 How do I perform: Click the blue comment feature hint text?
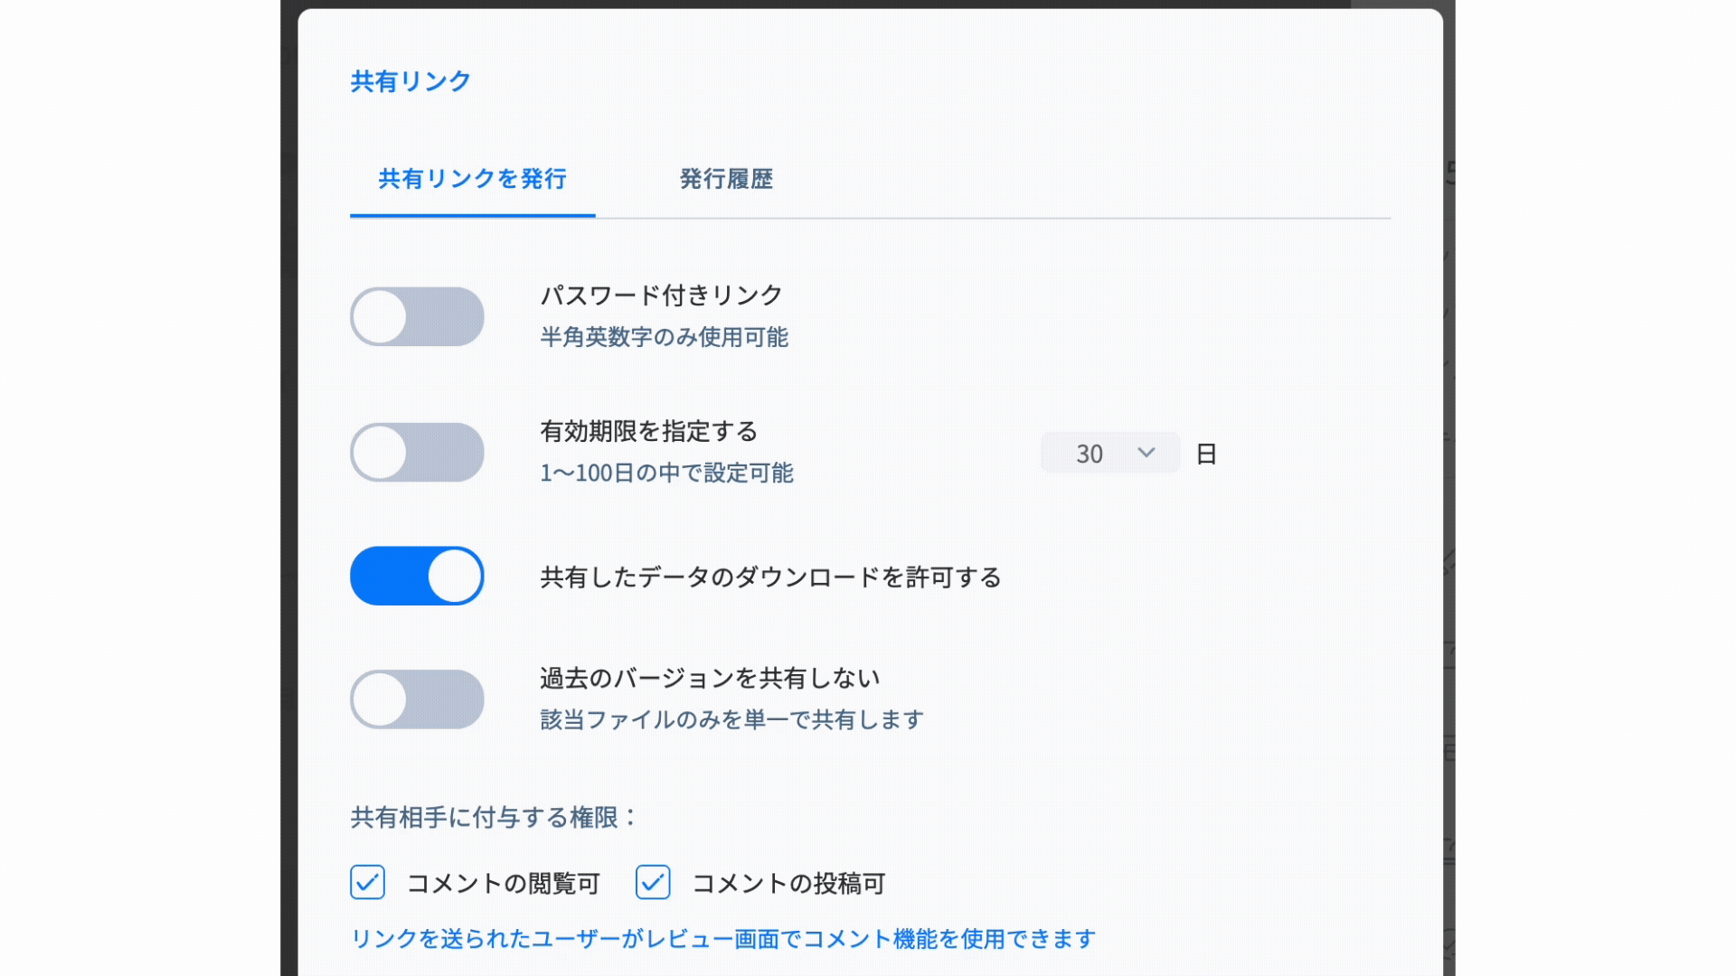[722, 939]
